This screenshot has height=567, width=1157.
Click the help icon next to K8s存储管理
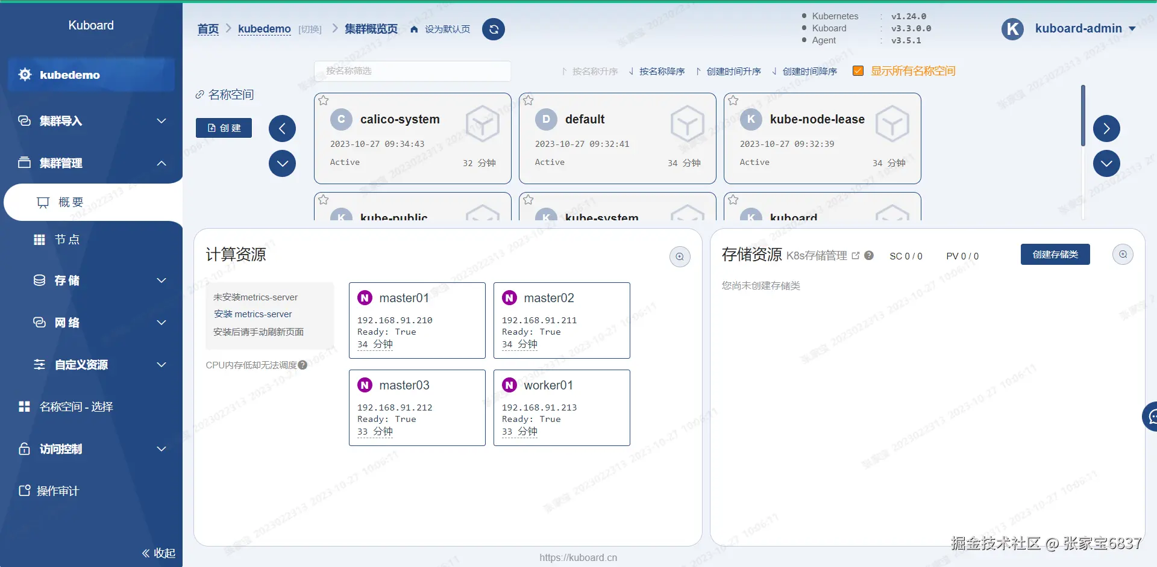point(869,255)
